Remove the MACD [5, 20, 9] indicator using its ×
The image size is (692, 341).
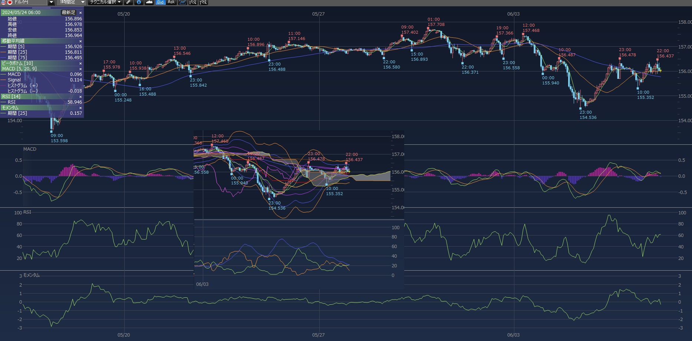tap(80, 69)
